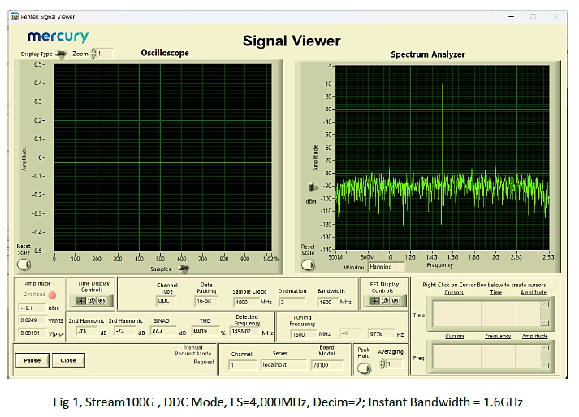Image resolution: width=579 pixels, height=417 pixels.
Task: Click the Oscilloscope heading
Action: tap(165, 53)
